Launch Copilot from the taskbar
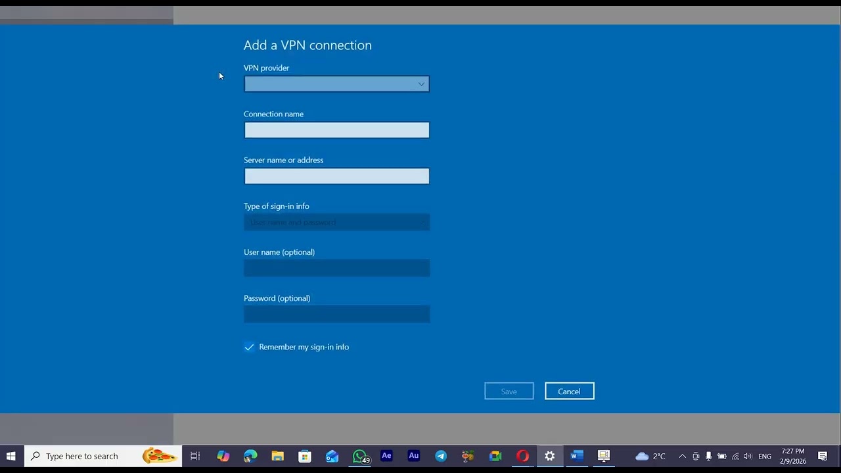Screen dimensions: 841x473 (x=223, y=456)
